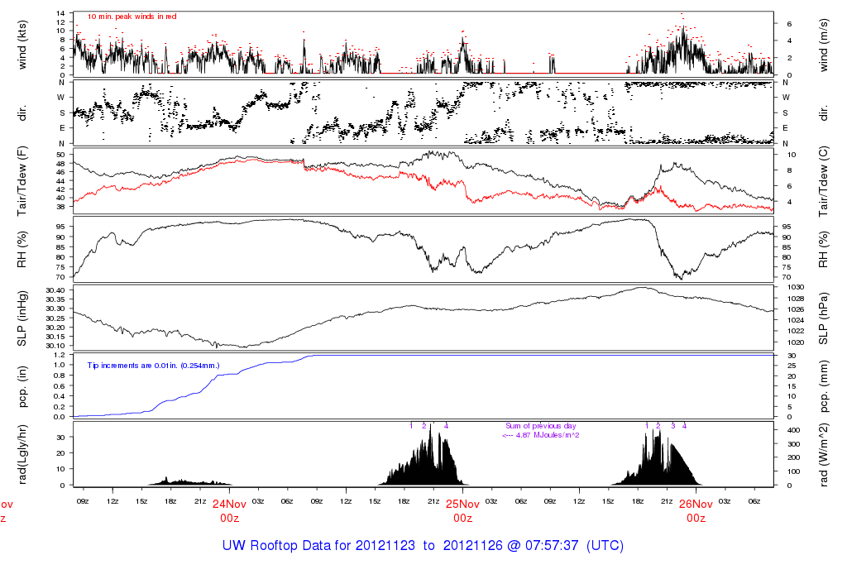Select the "1024" hPa tick label
Image resolution: width=847 pixels, height=579 pixels.
[x=797, y=320]
